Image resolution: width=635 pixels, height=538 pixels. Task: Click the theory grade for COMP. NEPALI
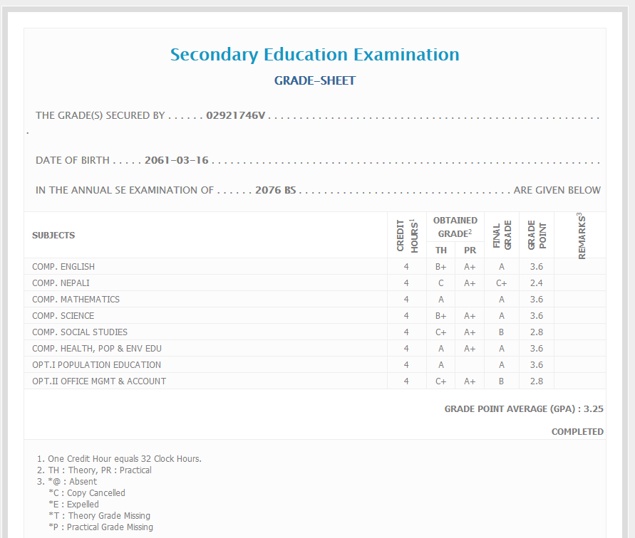point(441,283)
